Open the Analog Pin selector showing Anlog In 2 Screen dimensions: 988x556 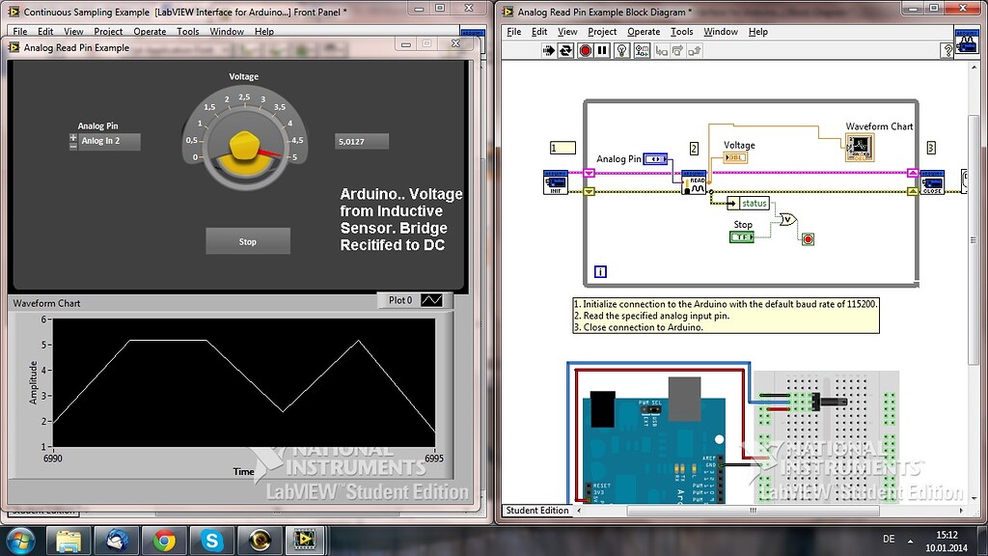[x=109, y=141]
